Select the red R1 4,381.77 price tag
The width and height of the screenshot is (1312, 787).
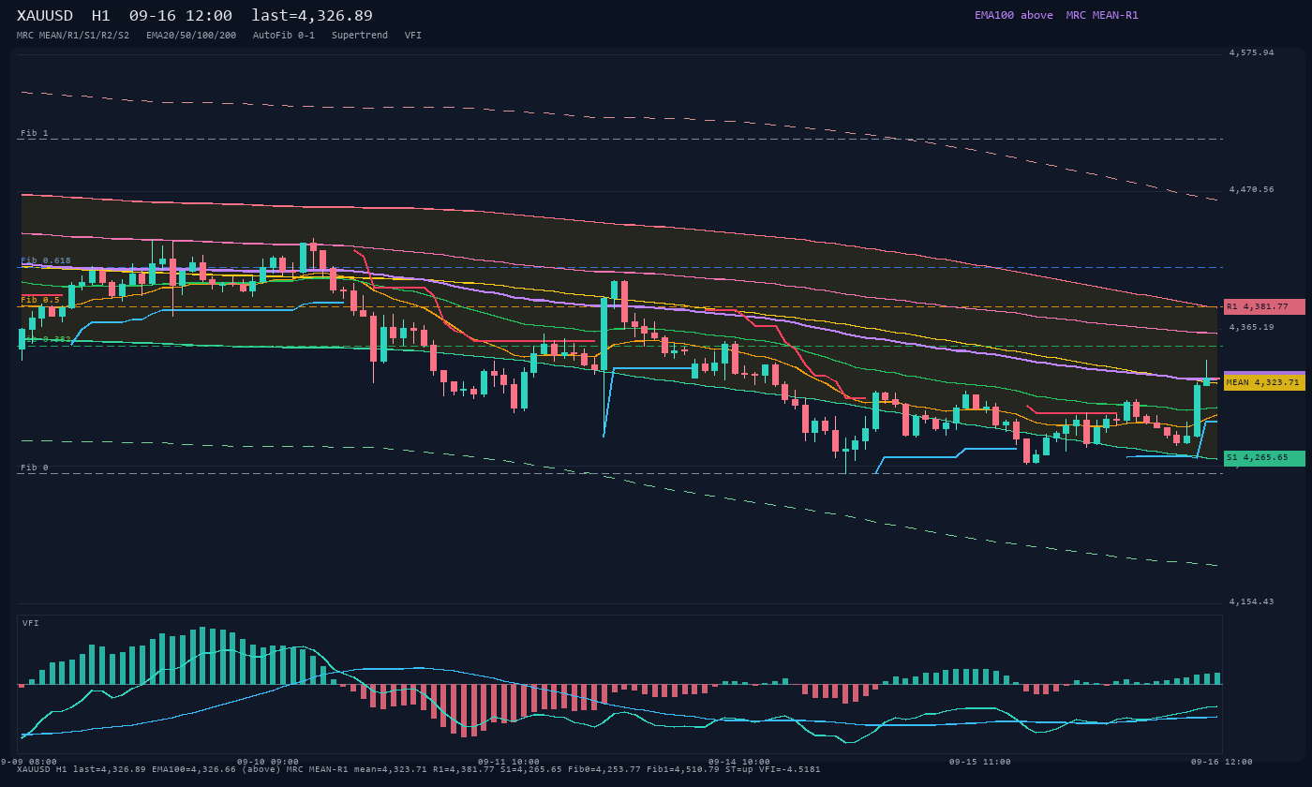coord(1264,306)
